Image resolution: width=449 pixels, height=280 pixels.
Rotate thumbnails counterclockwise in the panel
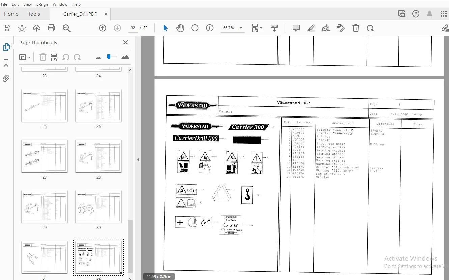click(66, 57)
